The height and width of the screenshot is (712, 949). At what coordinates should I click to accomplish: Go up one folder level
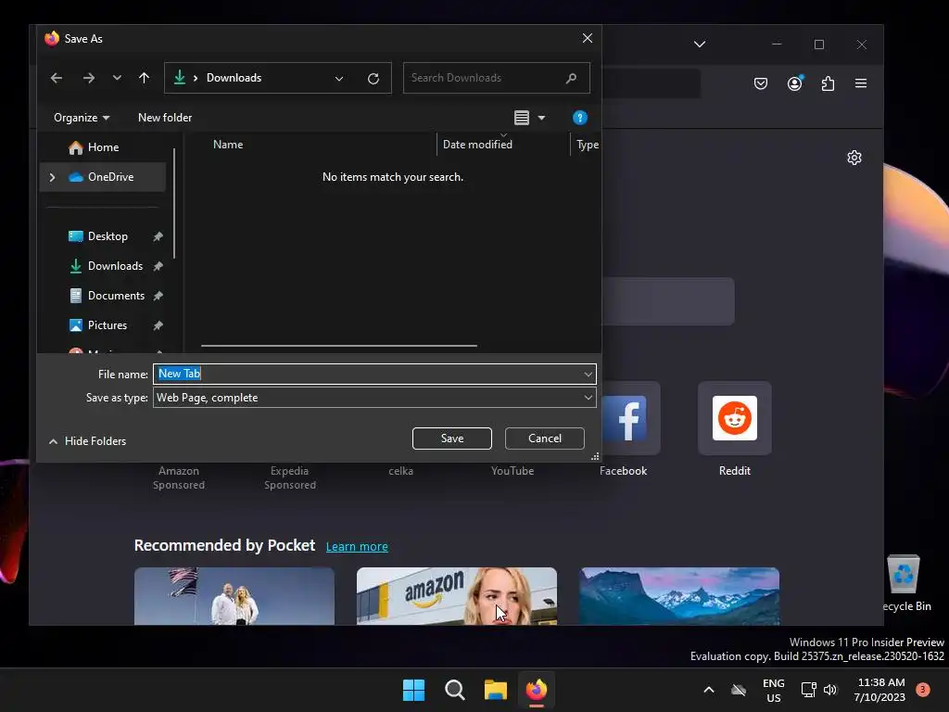click(144, 78)
